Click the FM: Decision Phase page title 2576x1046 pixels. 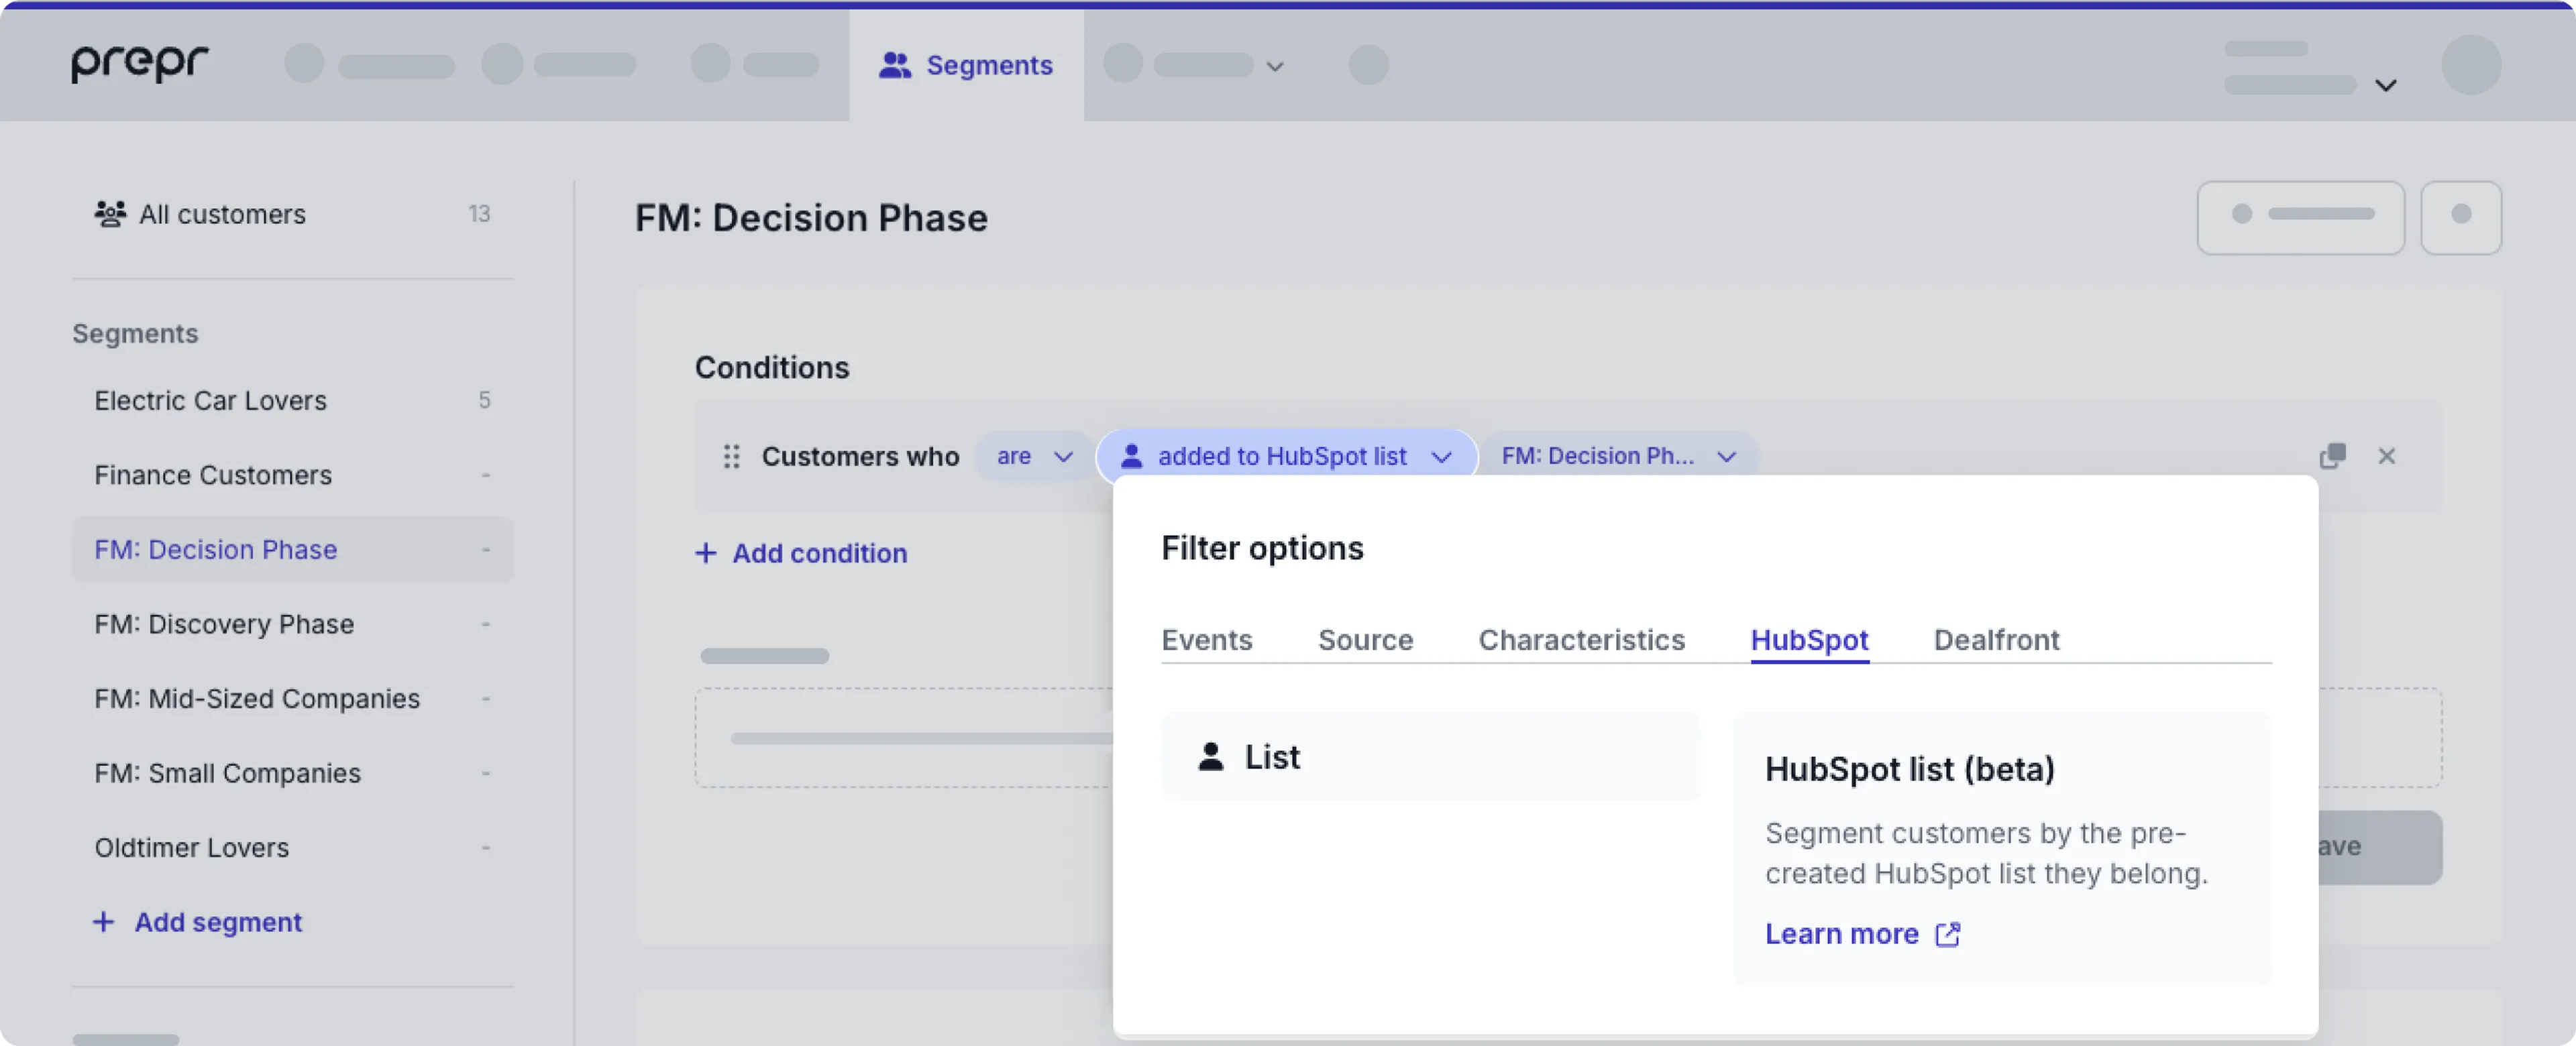811,218
